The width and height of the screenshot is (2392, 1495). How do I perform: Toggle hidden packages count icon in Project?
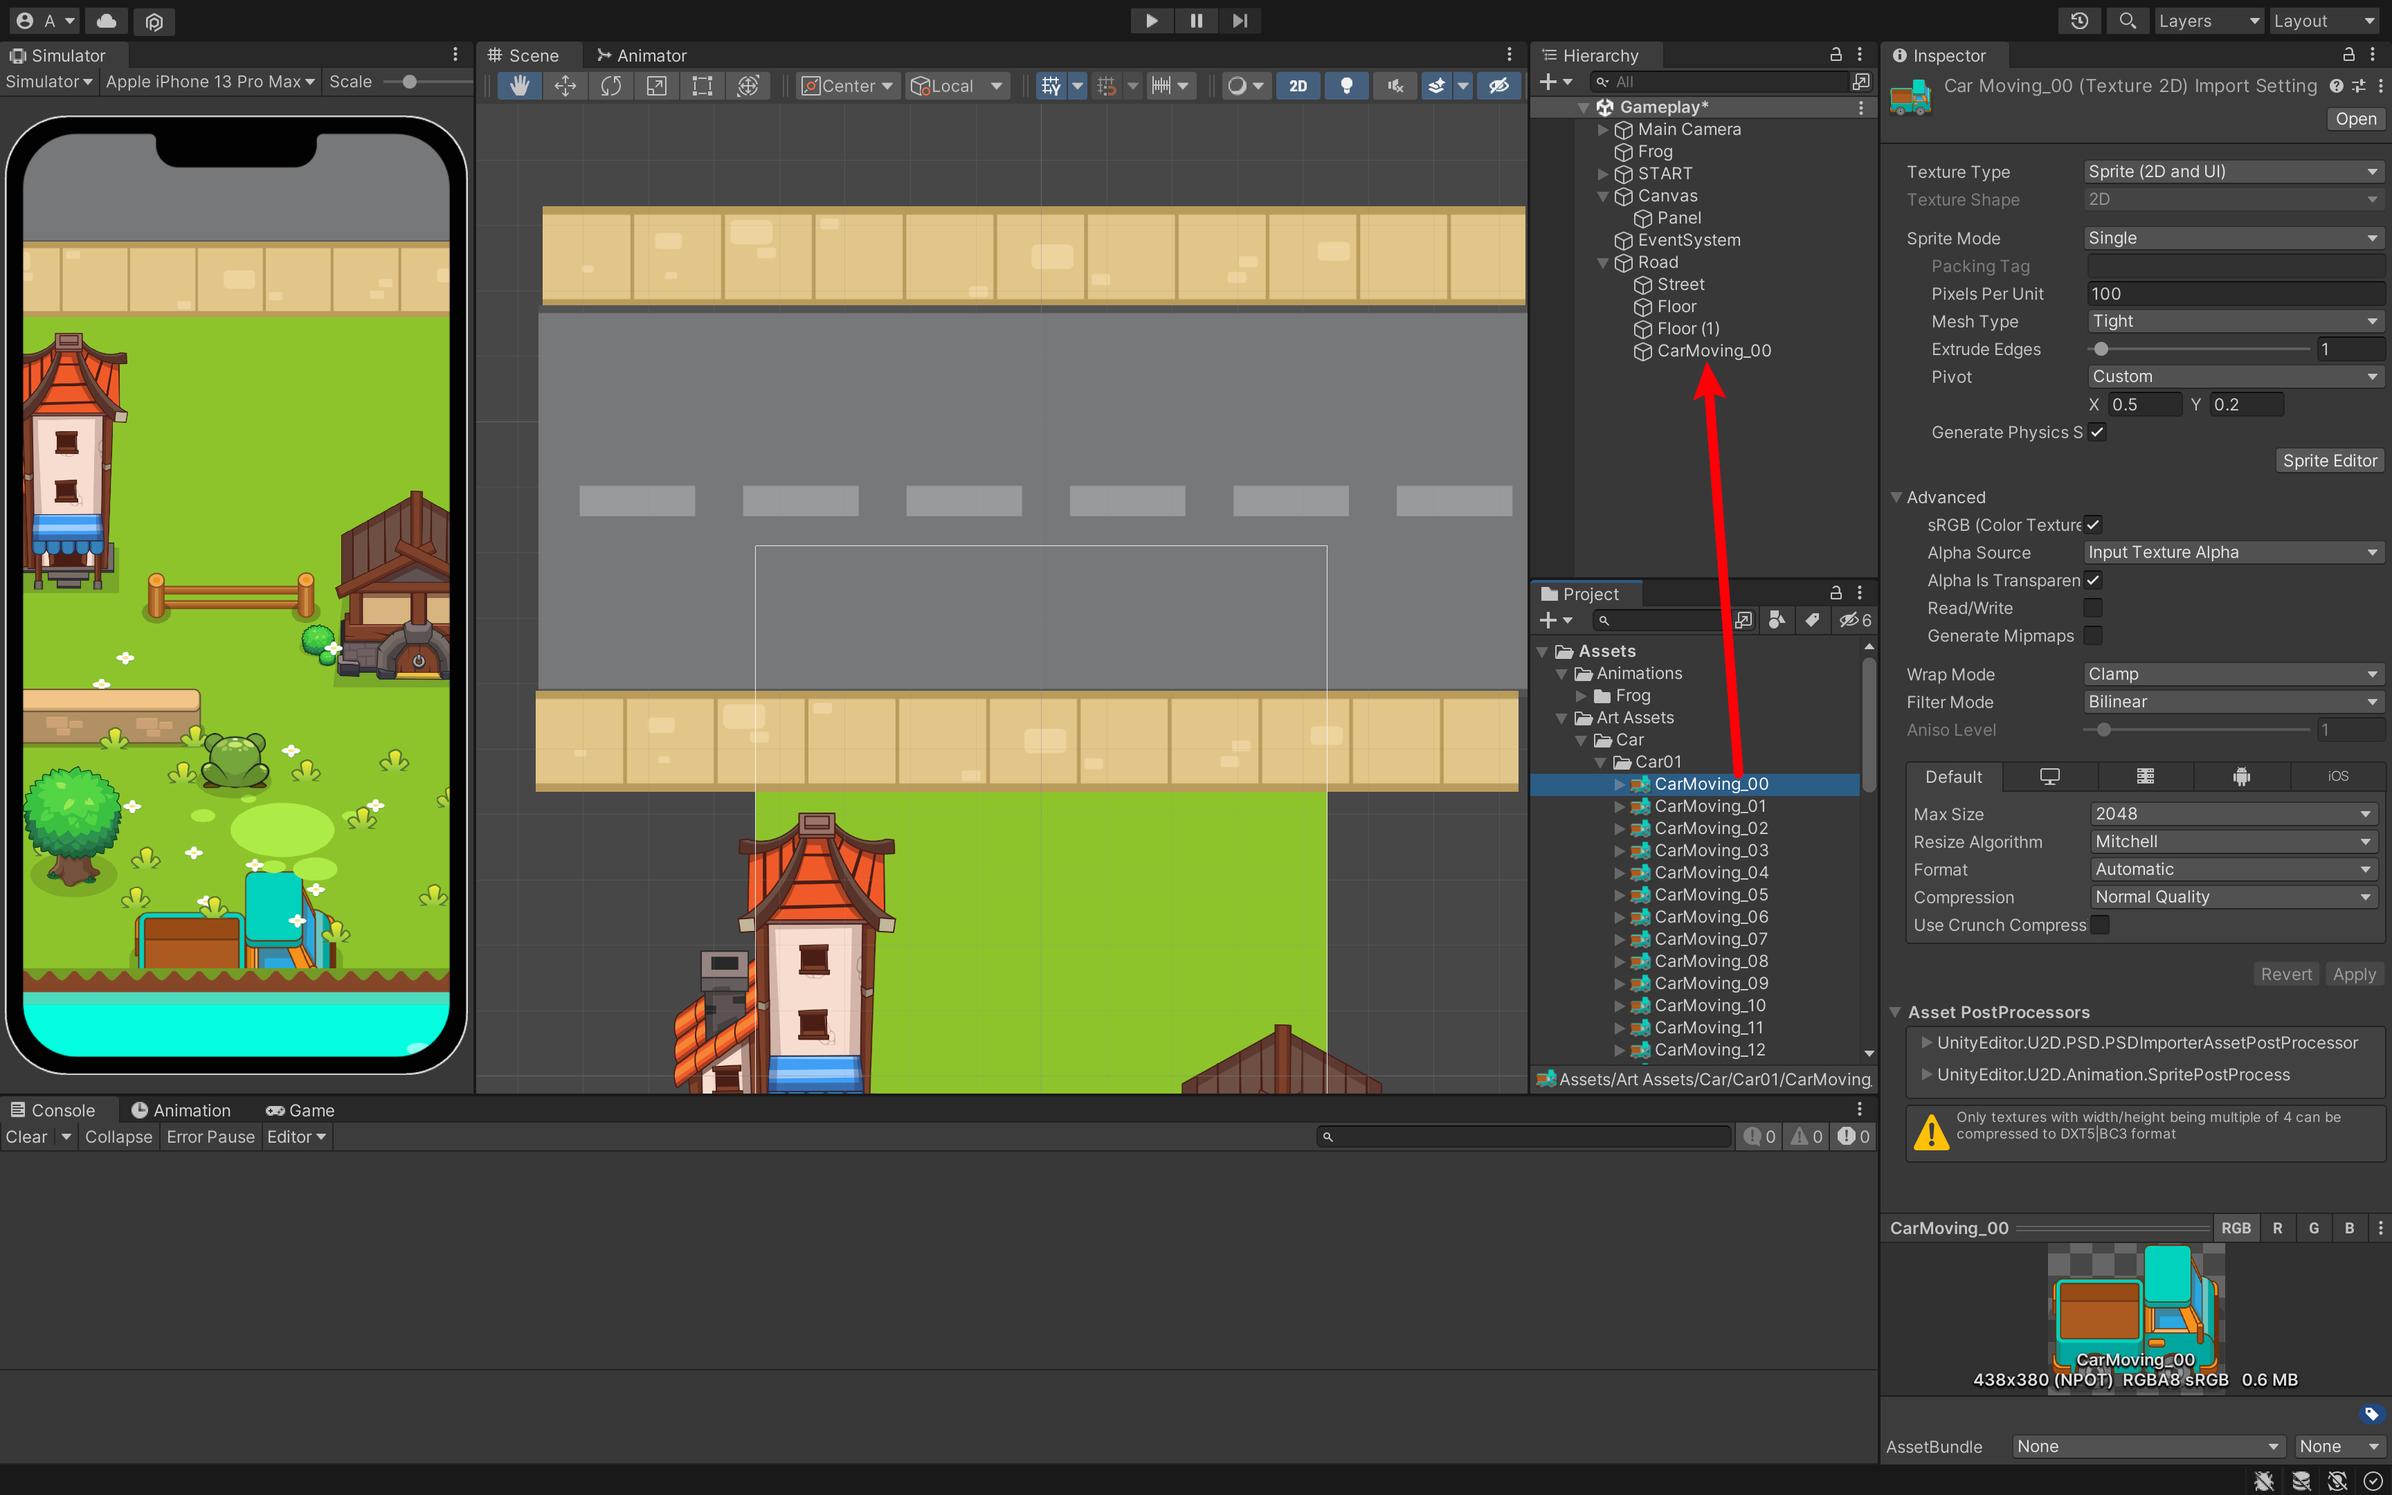pos(1854,620)
